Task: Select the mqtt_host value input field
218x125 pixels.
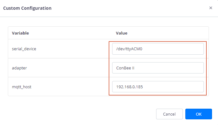Action: click(158, 87)
